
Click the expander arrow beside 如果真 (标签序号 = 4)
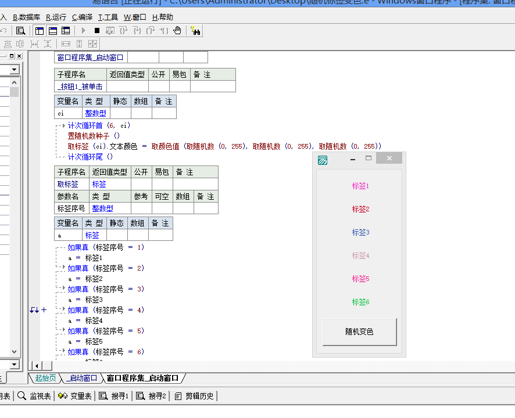64,309
